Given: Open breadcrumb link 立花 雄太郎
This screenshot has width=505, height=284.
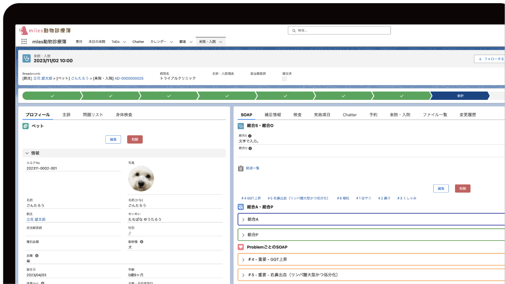Looking at the screenshot, I should pos(43,78).
